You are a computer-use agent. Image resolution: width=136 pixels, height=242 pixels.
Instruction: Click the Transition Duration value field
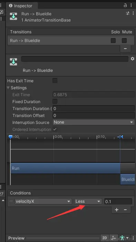coord(94,108)
